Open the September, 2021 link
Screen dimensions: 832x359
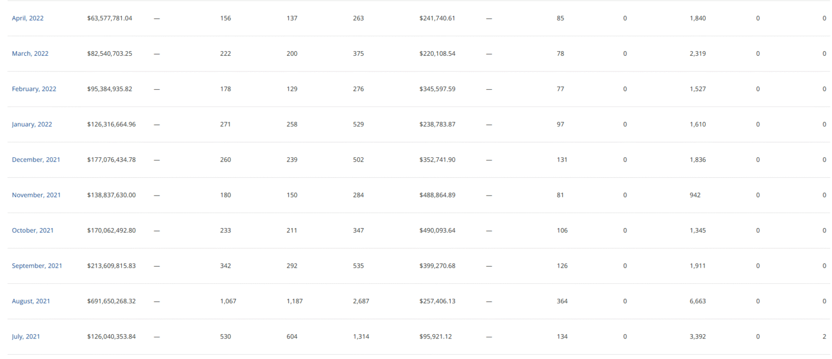[x=37, y=266]
